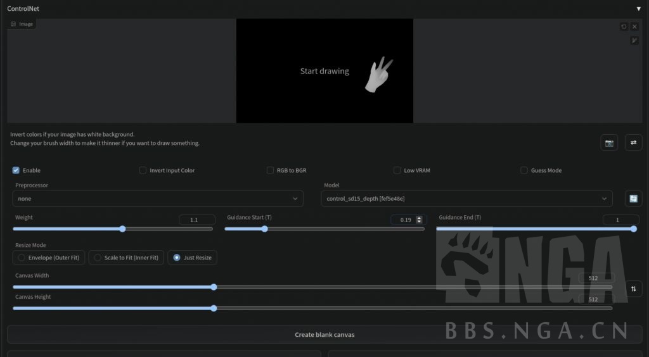
Task: Clear the image with the X icon
Action: point(634,27)
